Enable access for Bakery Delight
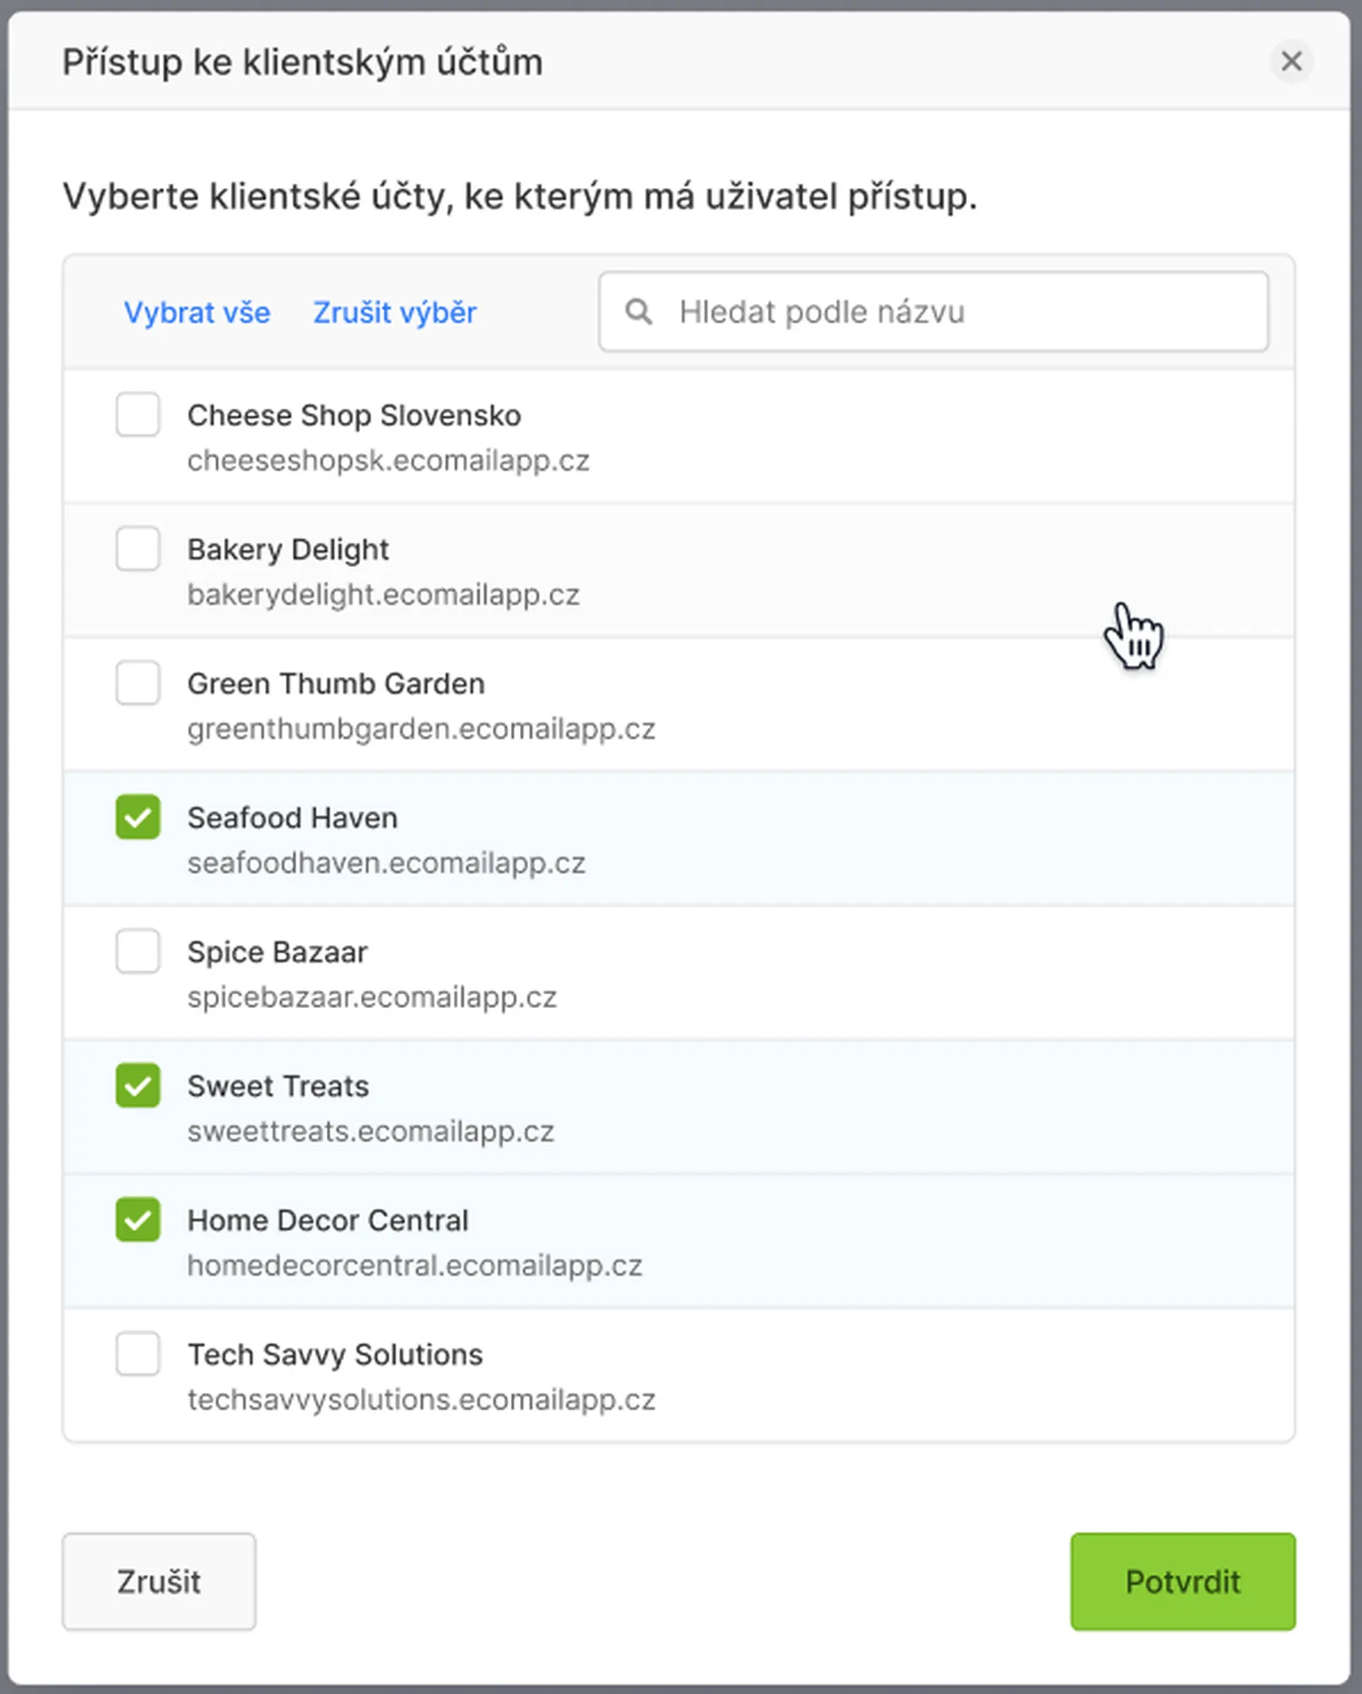Screen dimensions: 1362x1694 coord(138,548)
